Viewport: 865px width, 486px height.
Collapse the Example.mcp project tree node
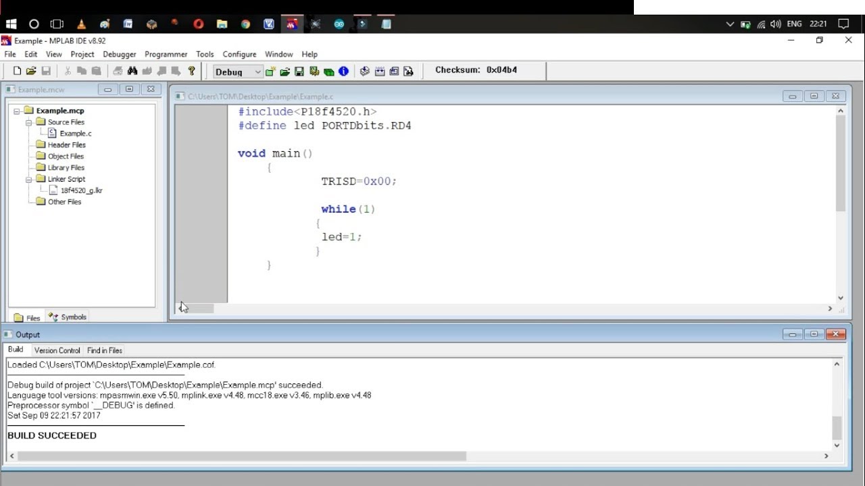click(17, 111)
